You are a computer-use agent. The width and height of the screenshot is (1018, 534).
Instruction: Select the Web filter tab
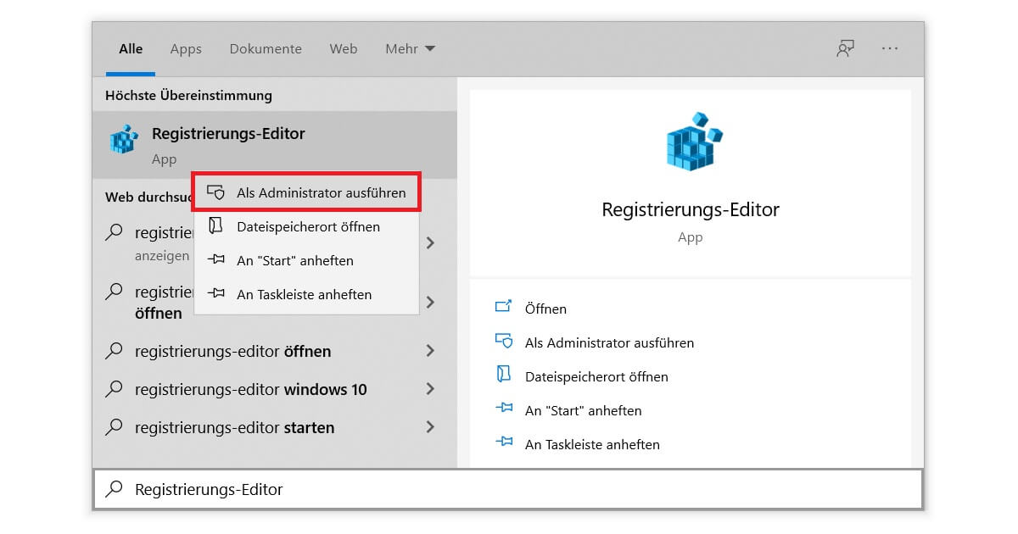(x=344, y=49)
